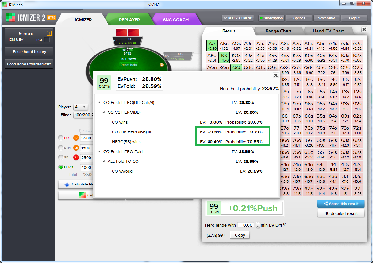Screen dimensions: 373x263
Task: Click the Logout button
Action: (x=354, y=18)
